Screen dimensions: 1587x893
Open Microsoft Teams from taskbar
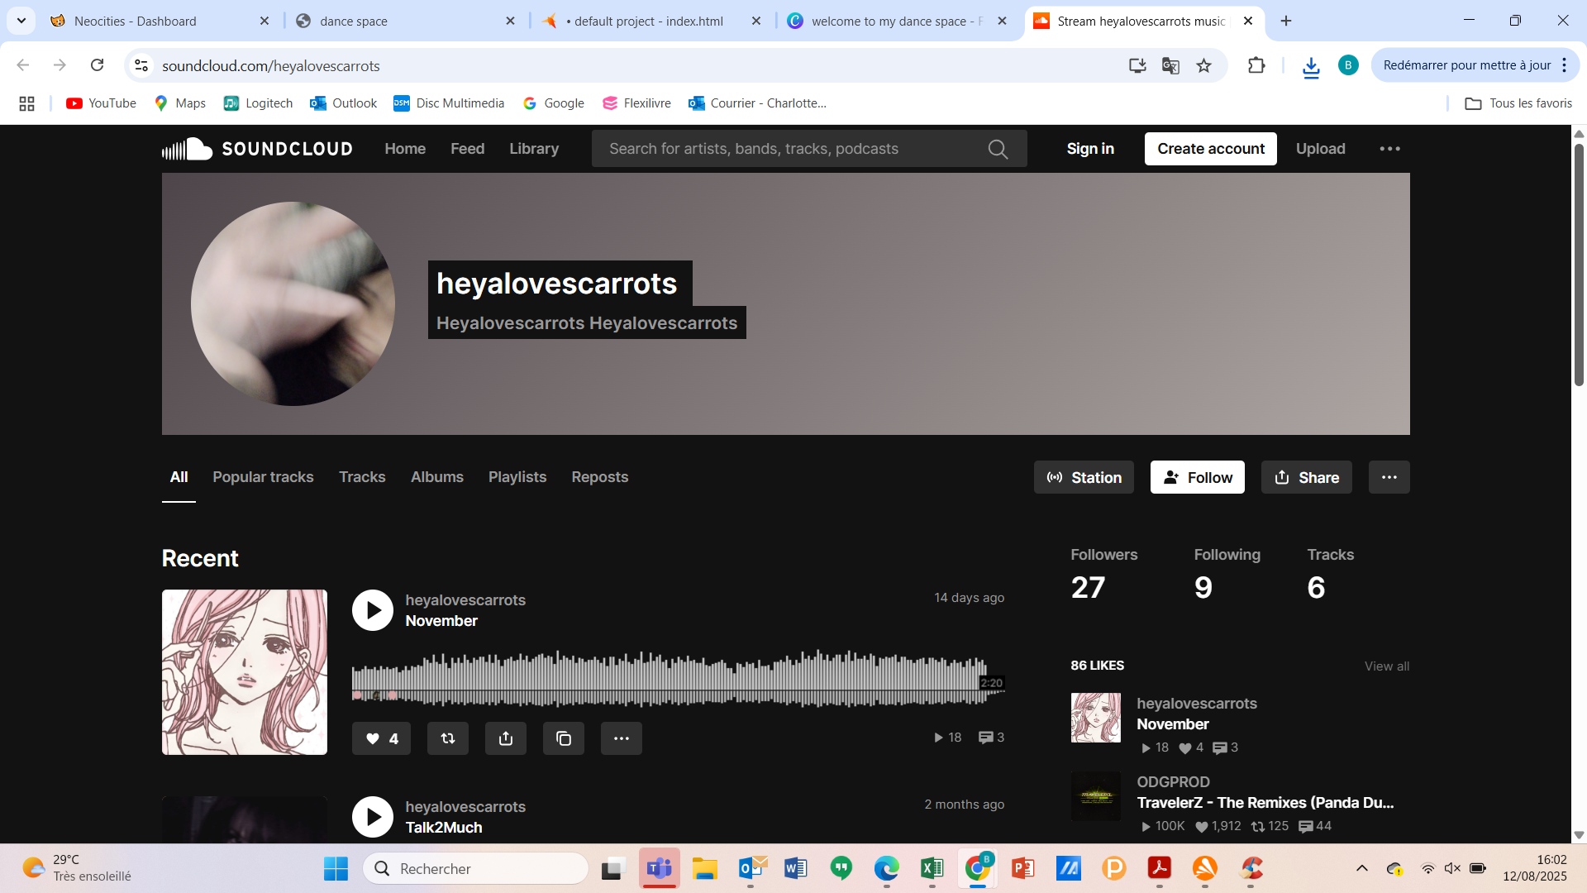tap(659, 868)
